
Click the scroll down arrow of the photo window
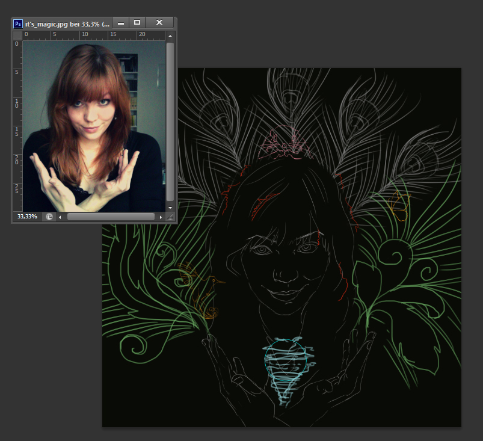pos(170,206)
